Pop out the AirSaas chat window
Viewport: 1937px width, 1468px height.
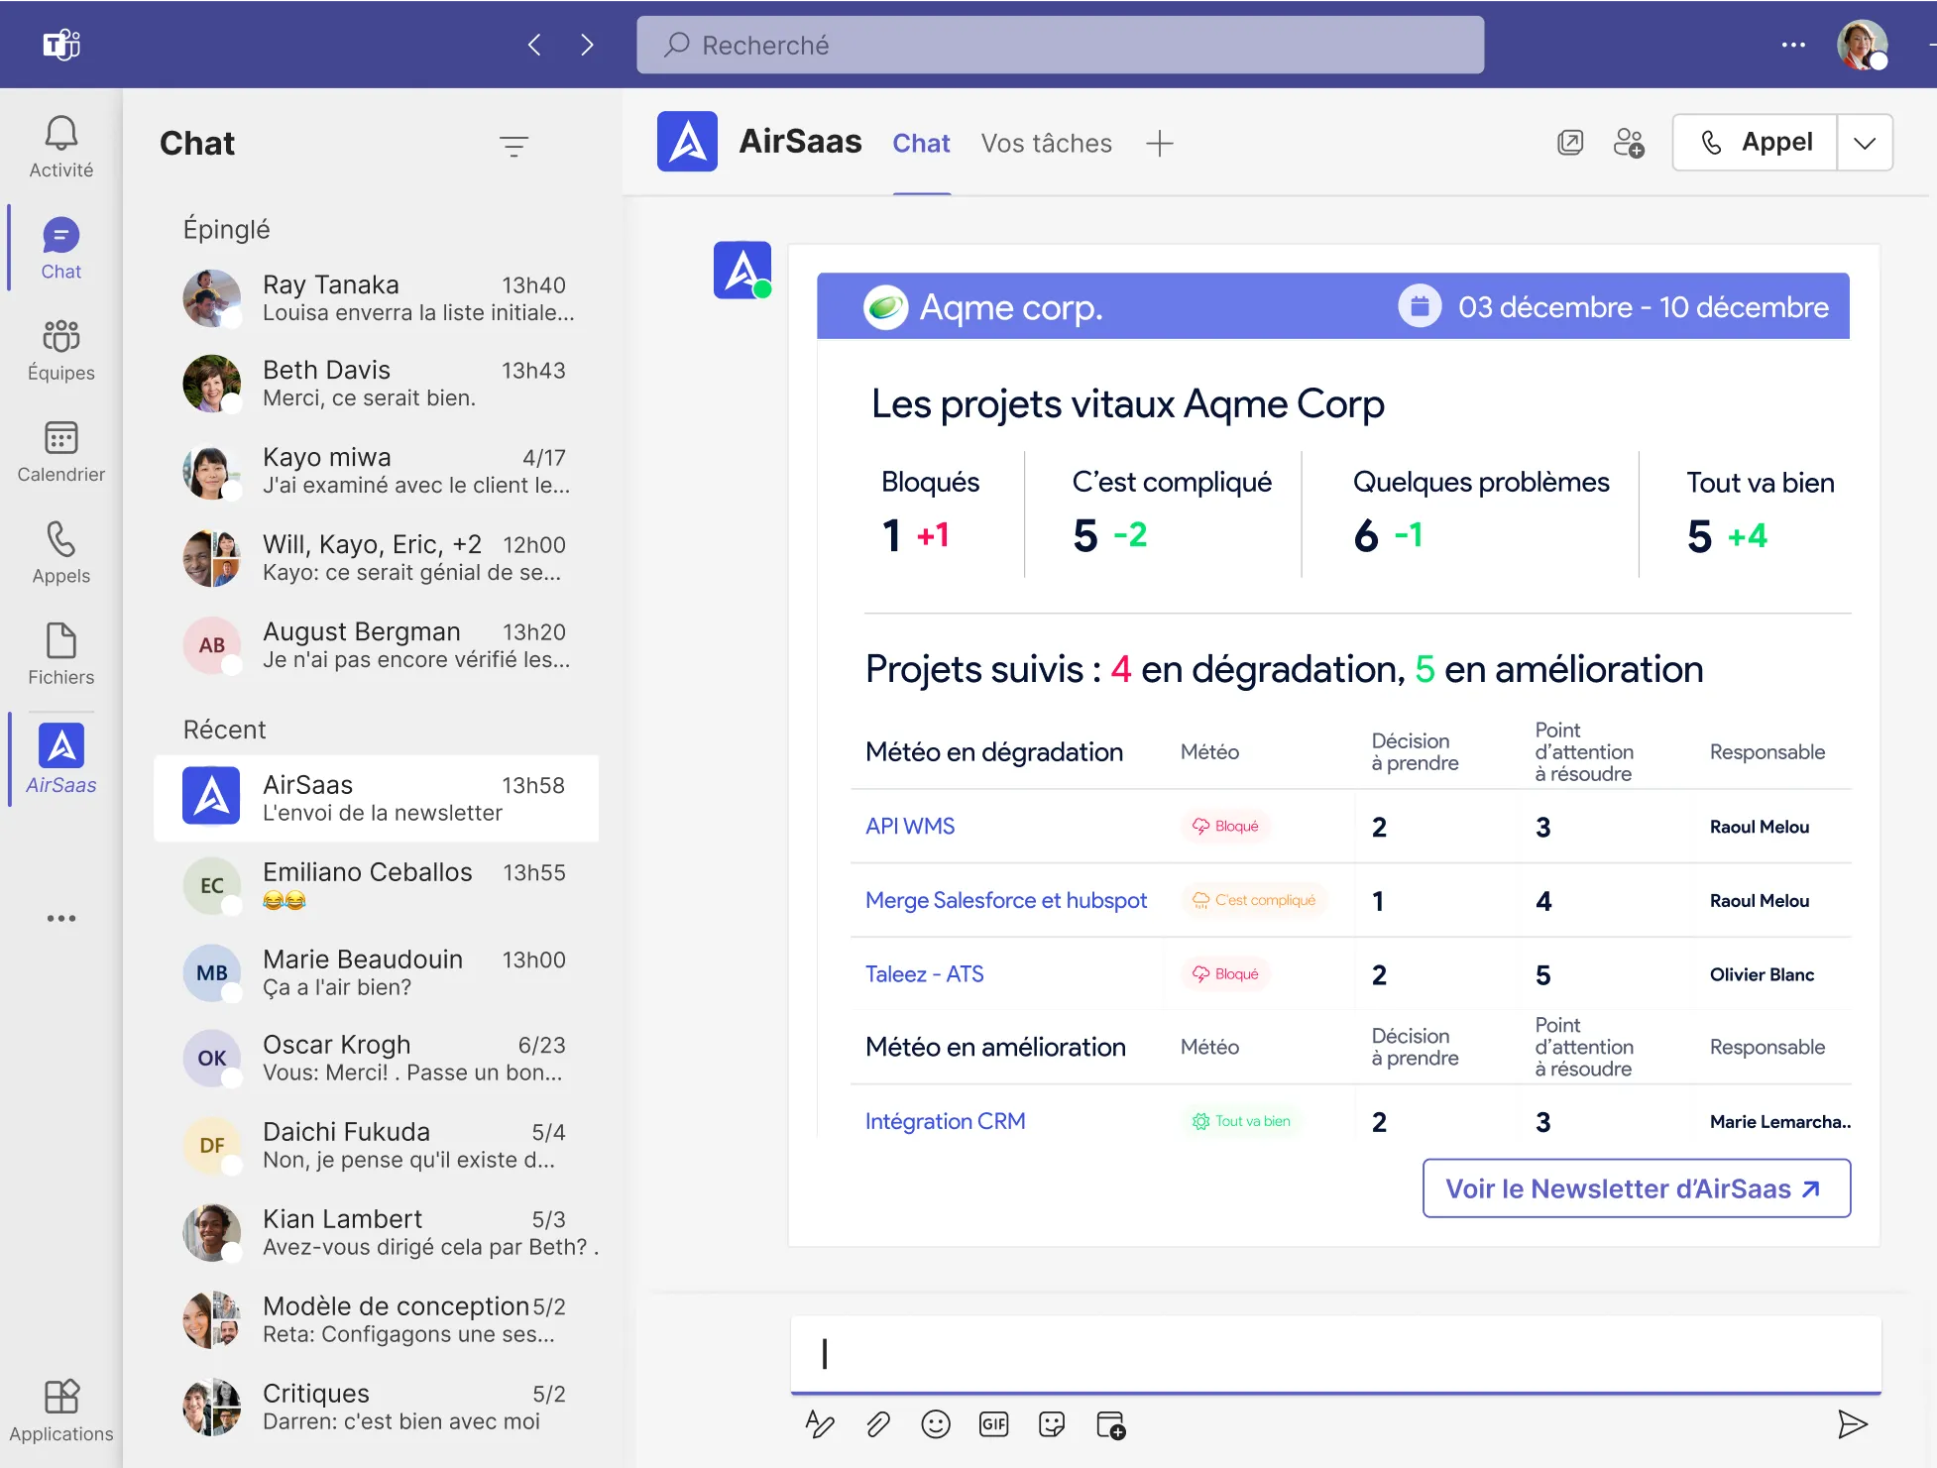(x=1570, y=143)
